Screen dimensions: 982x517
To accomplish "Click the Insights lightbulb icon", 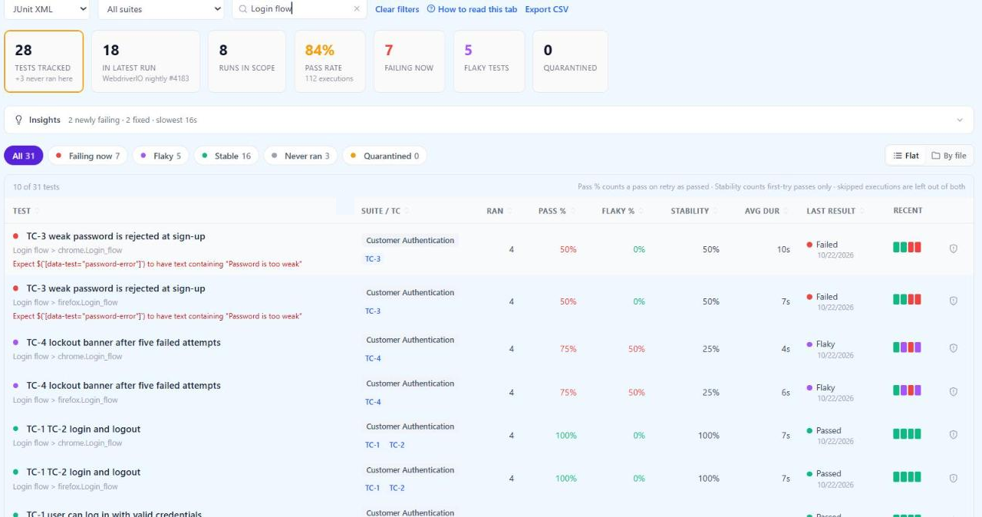I will (19, 120).
